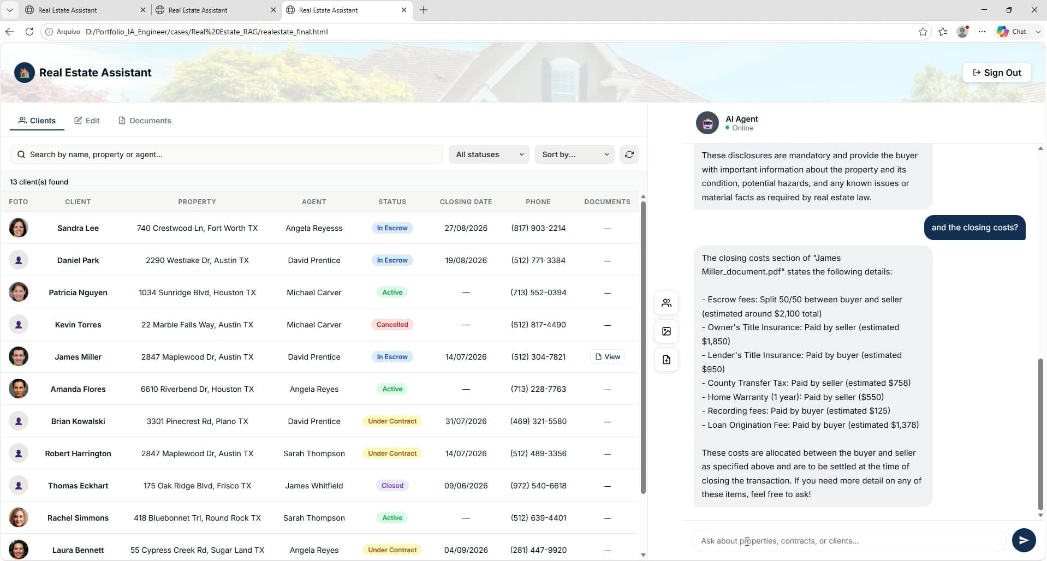The width and height of the screenshot is (1047, 561).
Task: Click Sandra Lee's In Escrow status badge
Action: pos(392,228)
